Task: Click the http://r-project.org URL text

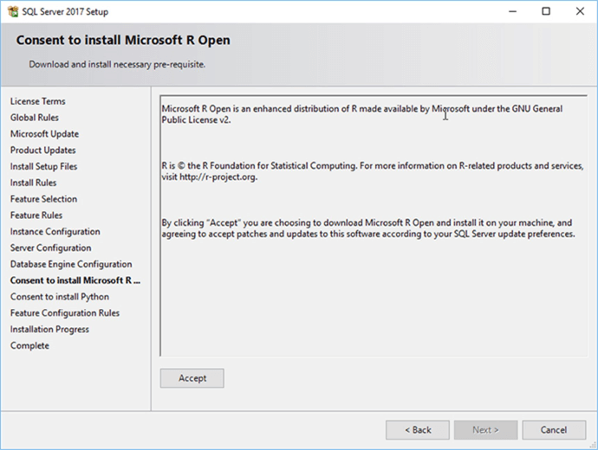Action: 218,177
